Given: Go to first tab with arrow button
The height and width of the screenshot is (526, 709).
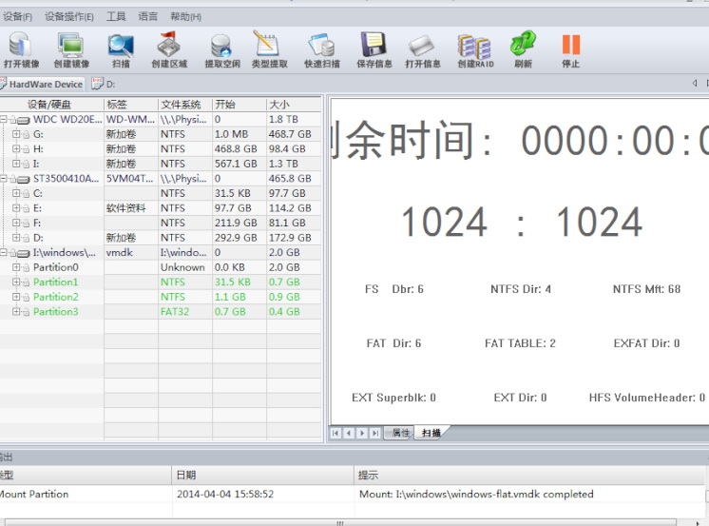Looking at the screenshot, I should [x=335, y=433].
